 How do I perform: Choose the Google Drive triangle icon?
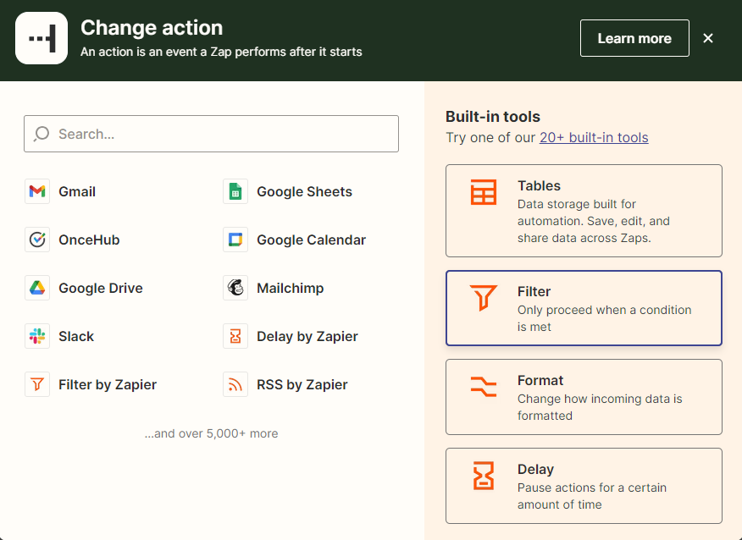[37, 289]
